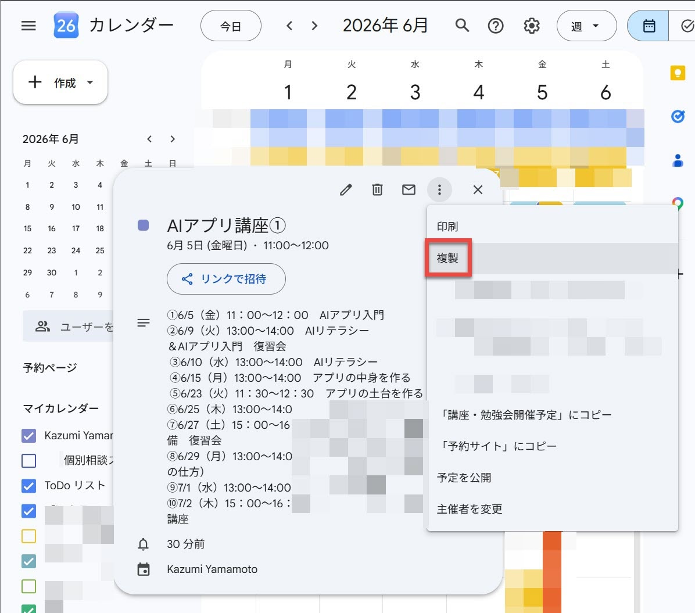Viewport: 695px width, 613px height.
Task: Click the リンクで招待 button
Action: 226,279
